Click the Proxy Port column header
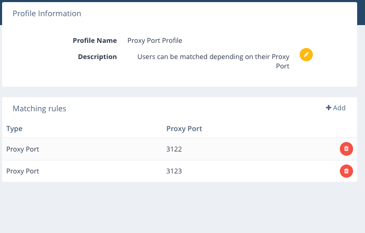365x233 pixels. (x=184, y=129)
